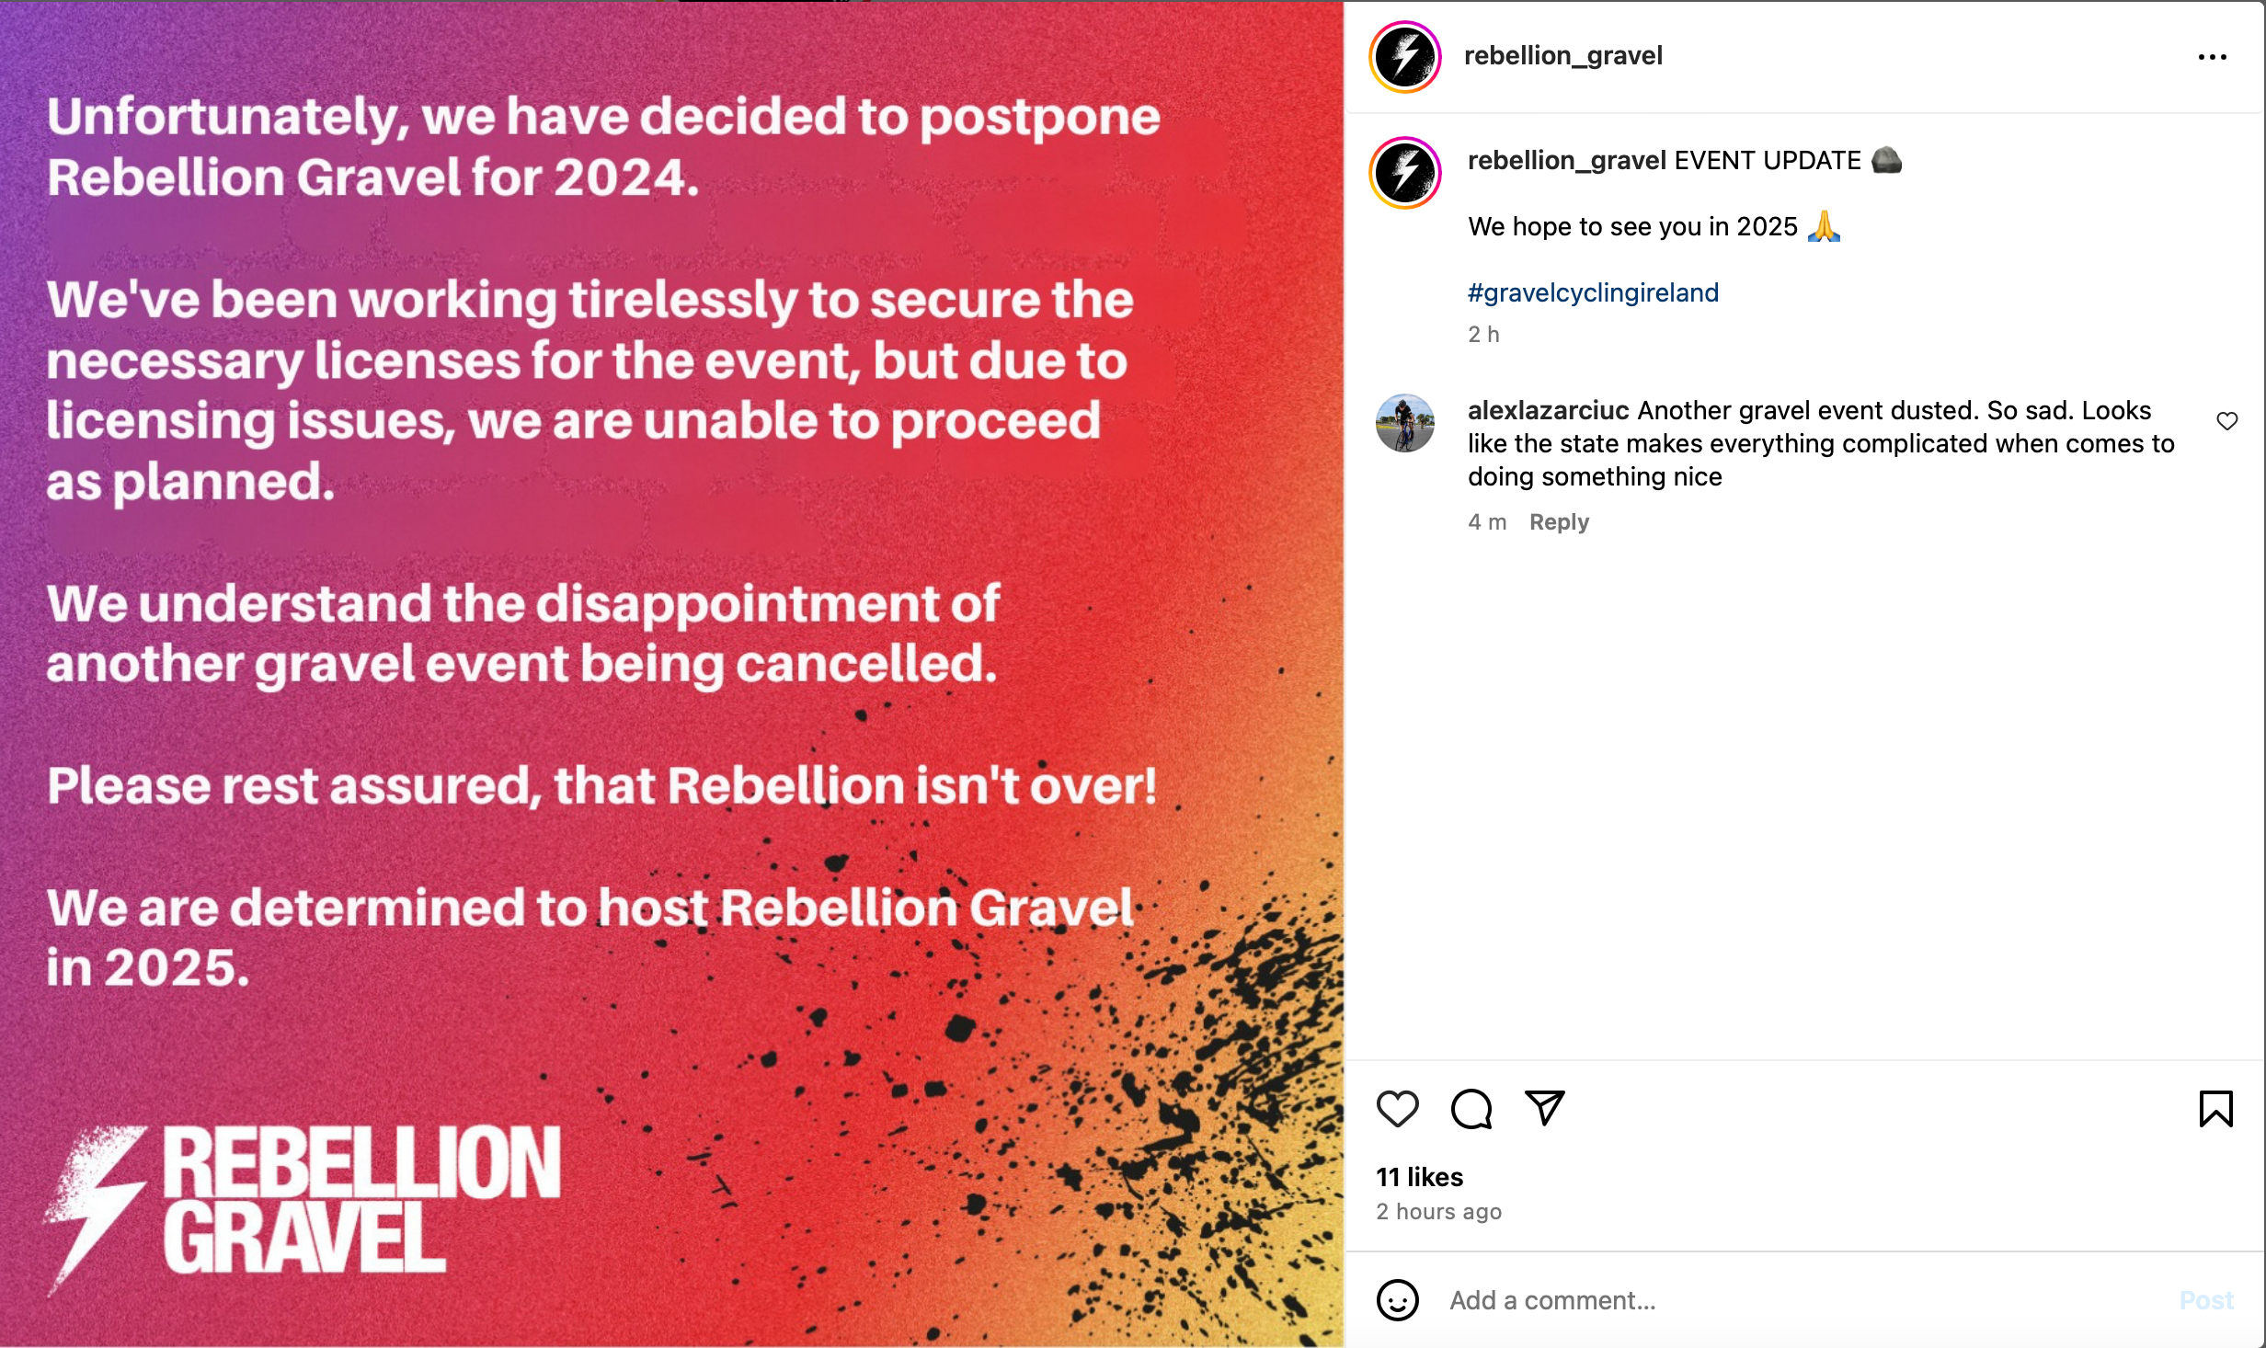This screenshot has height=1348, width=2266.
Task: Open alexlazarciuc's profile picture
Action: (1405, 423)
